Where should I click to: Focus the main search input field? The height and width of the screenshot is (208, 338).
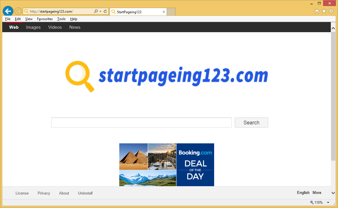[141, 122]
